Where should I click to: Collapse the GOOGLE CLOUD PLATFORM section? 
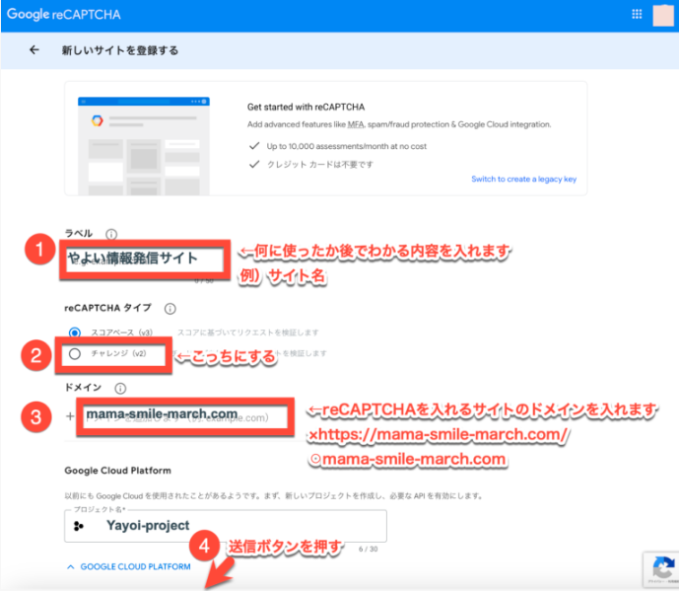(x=128, y=567)
